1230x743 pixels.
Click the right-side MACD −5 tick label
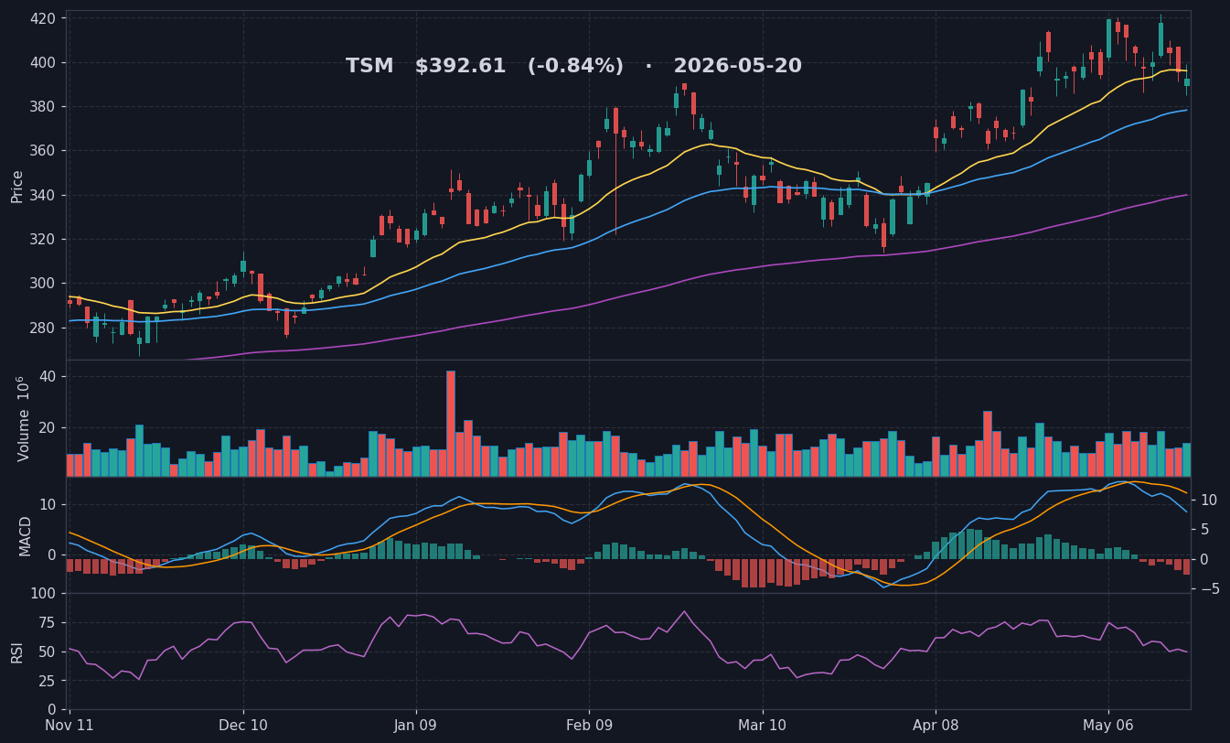click(1209, 588)
